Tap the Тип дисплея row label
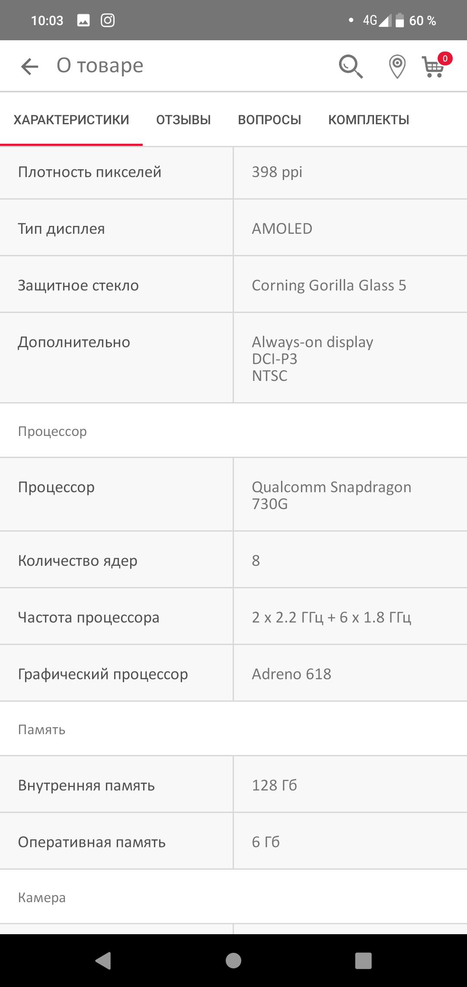 (61, 229)
